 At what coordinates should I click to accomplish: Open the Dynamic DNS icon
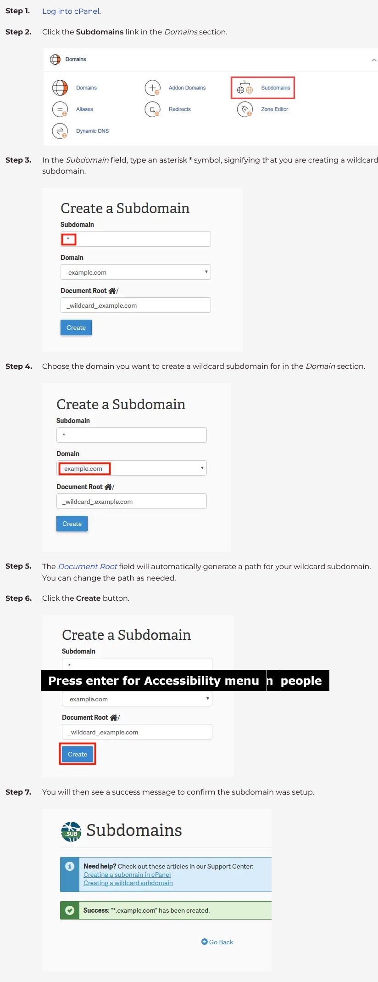click(60, 131)
